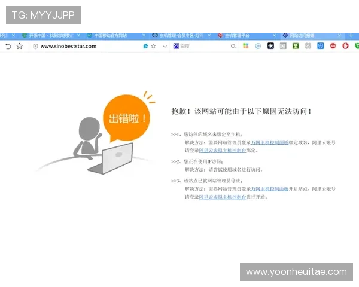Click the green ¥ extension icon
Screen dimensions: 359x287
click(296, 46)
